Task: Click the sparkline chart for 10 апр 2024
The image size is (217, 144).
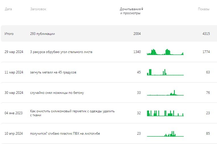Action: point(165,134)
